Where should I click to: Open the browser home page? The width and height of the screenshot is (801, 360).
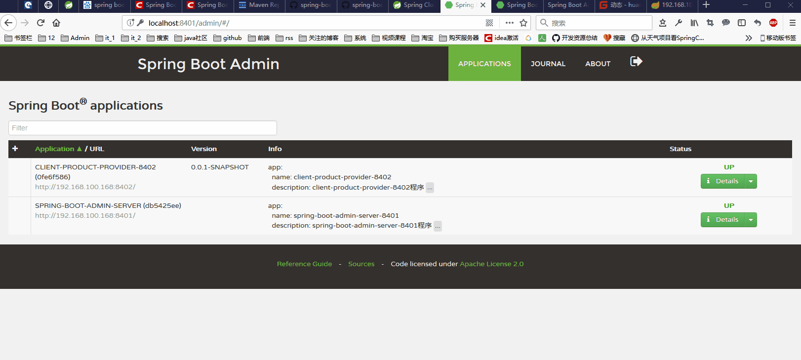[x=56, y=23]
